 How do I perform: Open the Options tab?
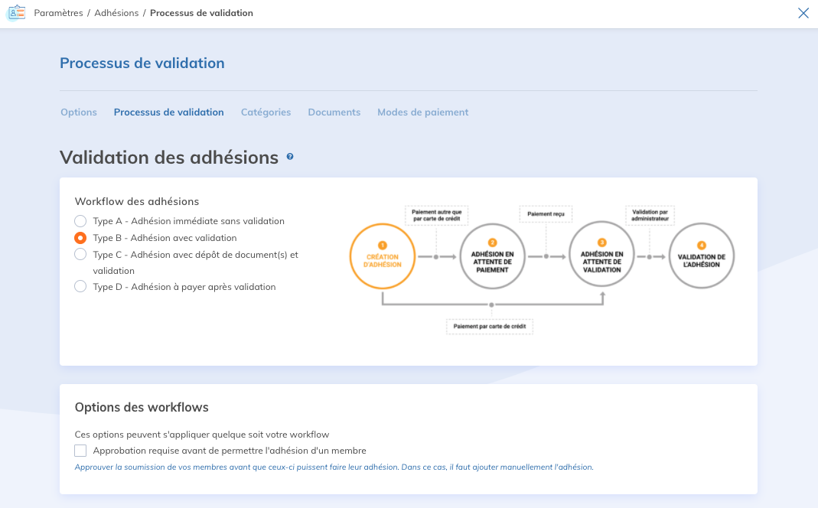pyautogui.click(x=79, y=112)
